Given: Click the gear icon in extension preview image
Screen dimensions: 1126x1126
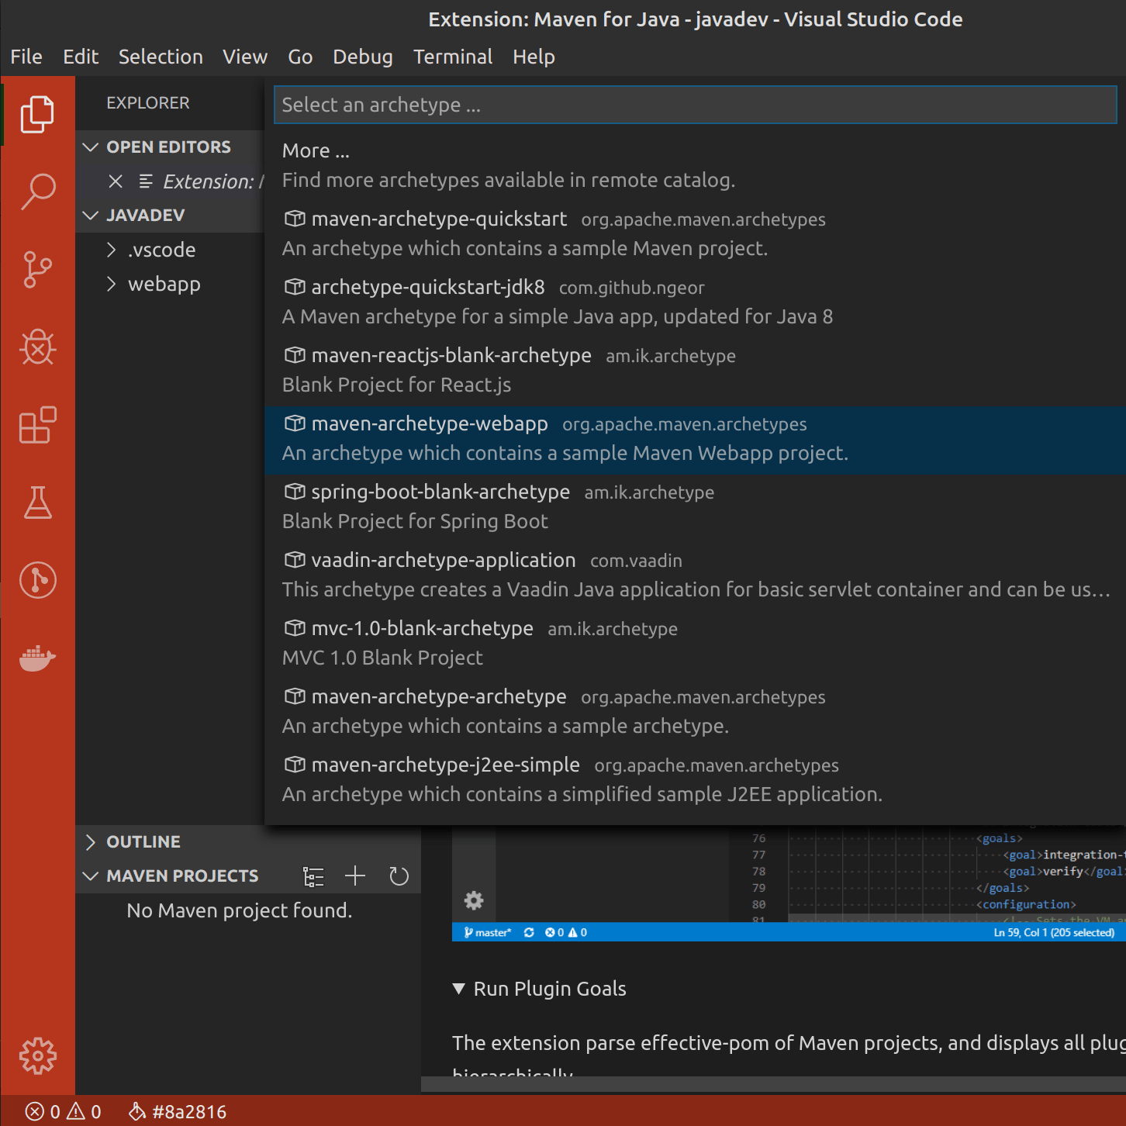Looking at the screenshot, I should pos(474,900).
